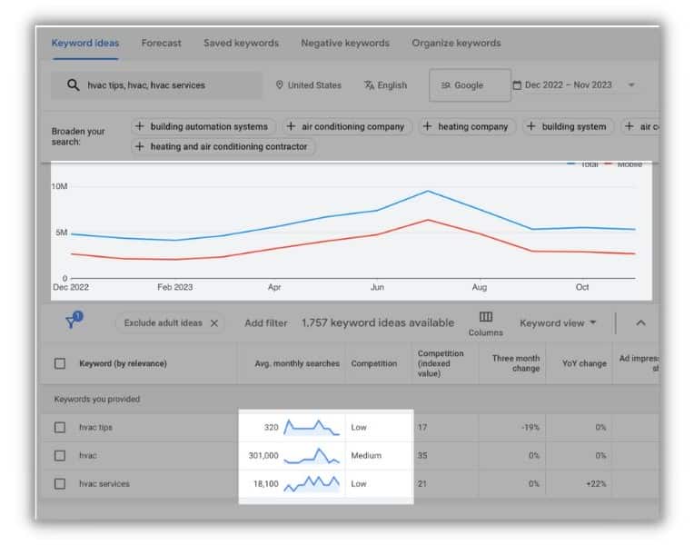
Task: Open the Negative keywords tab
Action: tap(345, 43)
